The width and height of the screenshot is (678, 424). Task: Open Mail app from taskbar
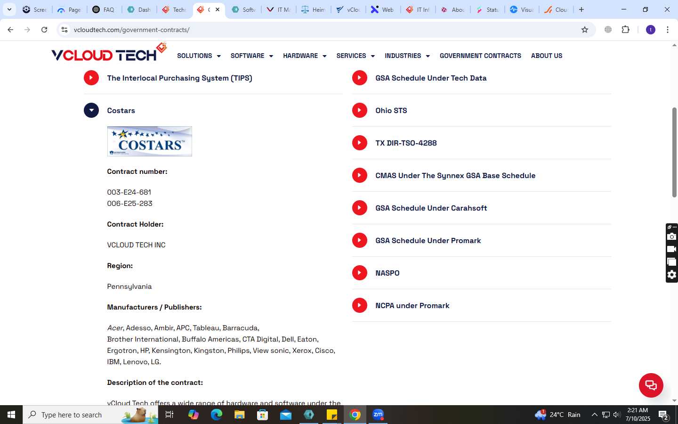[x=286, y=415]
